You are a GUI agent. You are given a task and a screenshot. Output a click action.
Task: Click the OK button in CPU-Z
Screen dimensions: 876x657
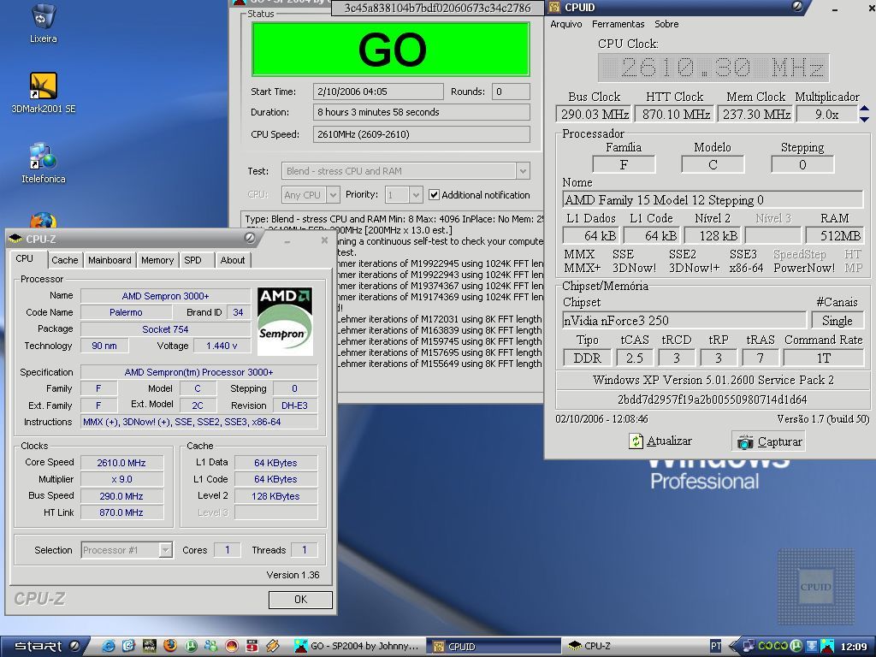point(300,600)
